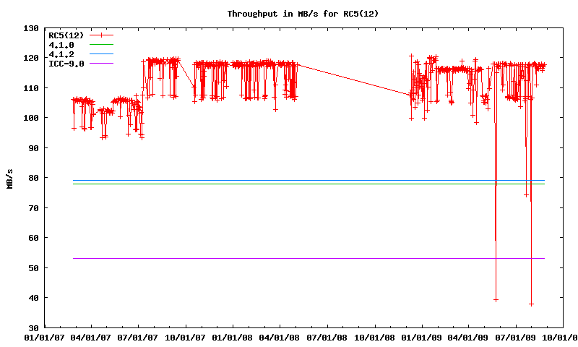578x347 pixels.
Task: Click the vertical MB/s axis label
Action: (9, 178)
